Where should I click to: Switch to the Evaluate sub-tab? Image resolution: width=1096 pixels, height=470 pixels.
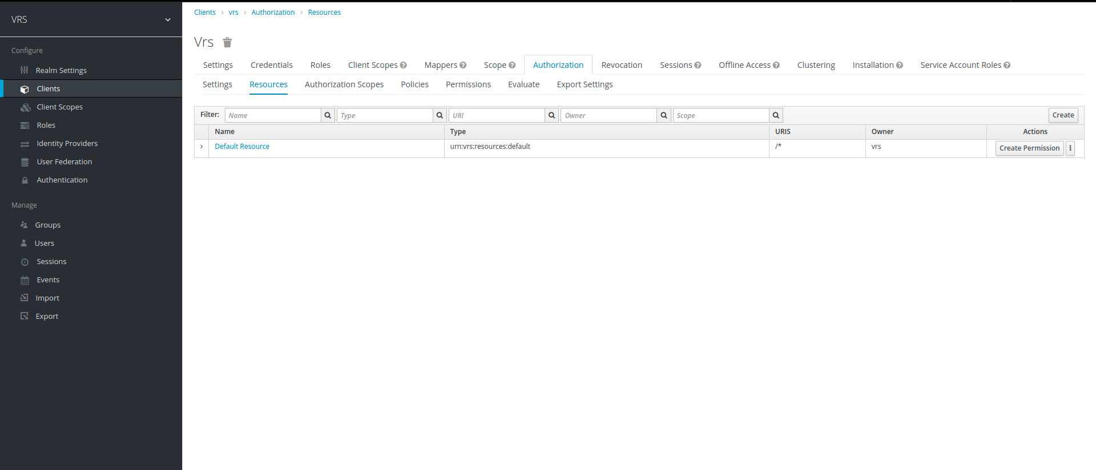click(x=523, y=84)
